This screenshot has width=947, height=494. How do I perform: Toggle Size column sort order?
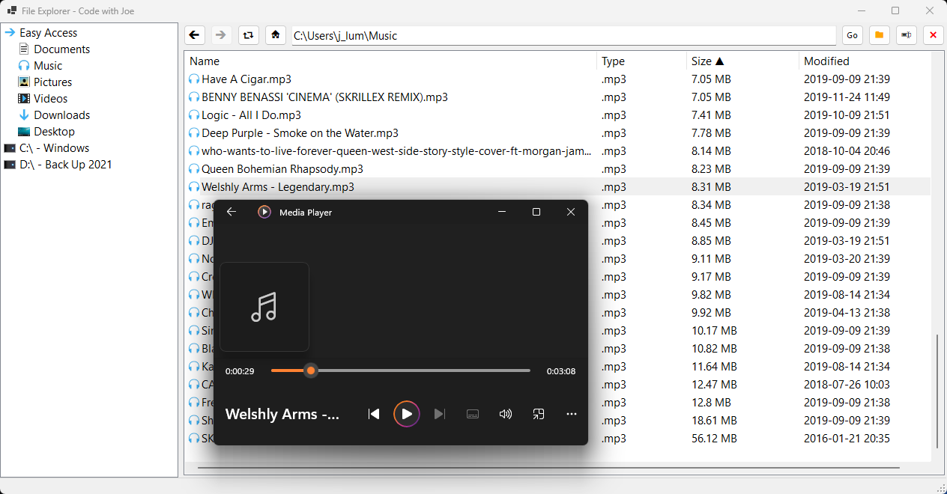[709, 61]
